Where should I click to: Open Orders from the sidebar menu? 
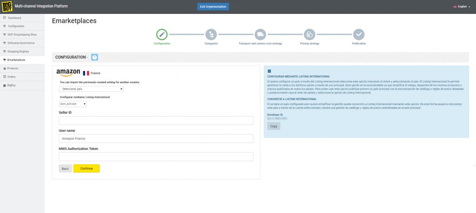pos(12,77)
